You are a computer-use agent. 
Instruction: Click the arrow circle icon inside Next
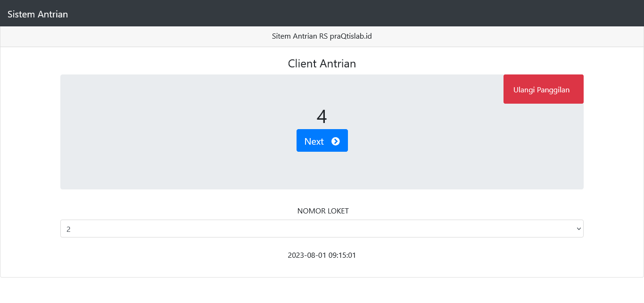click(336, 141)
